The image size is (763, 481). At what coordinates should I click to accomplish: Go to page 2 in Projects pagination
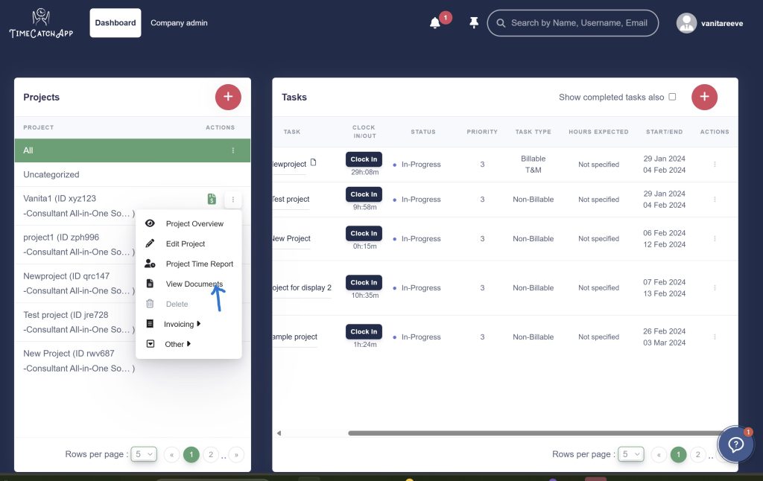pyautogui.click(x=211, y=454)
